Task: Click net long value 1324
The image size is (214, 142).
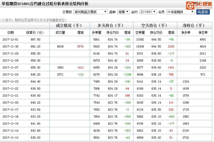Action: click(186, 82)
